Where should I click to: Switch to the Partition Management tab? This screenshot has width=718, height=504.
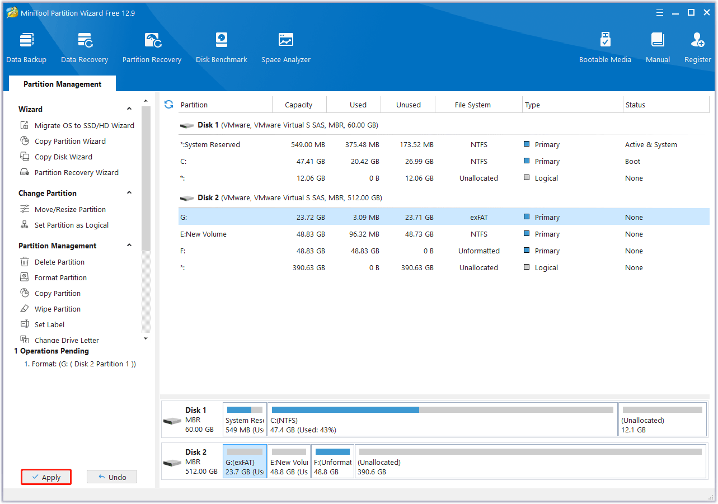(x=63, y=84)
